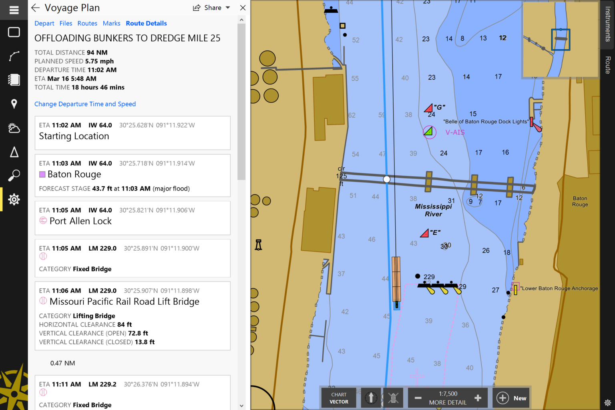Screen dimensions: 615x410
Task: Open the Charts panel in the sidebar
Action: (14, 32)
